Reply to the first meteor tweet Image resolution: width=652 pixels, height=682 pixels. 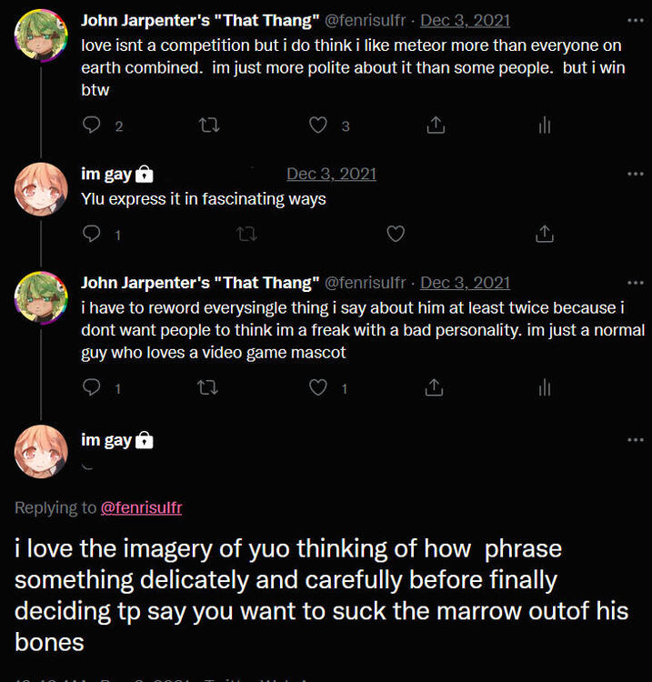92,125
